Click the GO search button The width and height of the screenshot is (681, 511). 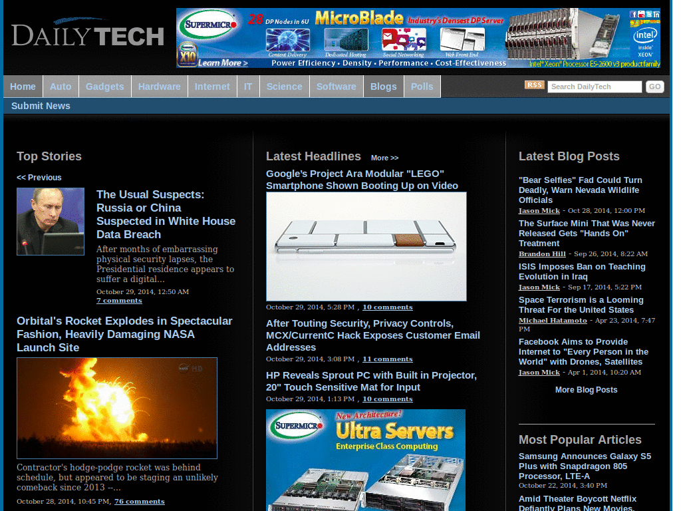pyautogui.click(x=654, y=86)
